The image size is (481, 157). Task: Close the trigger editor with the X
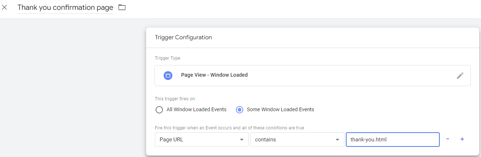[x=5, y=7]
